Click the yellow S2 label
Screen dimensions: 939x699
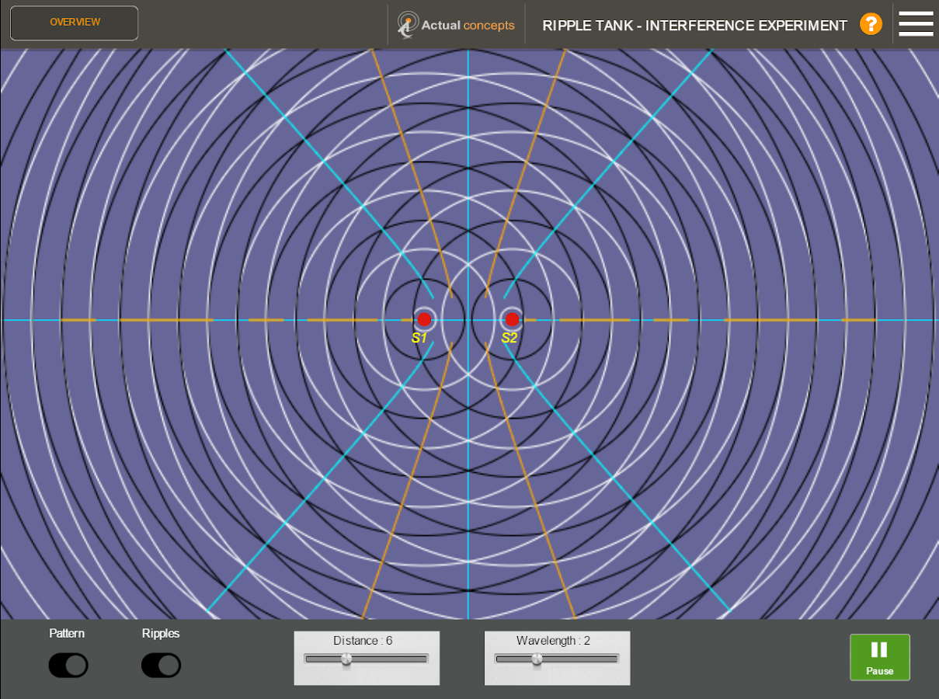click(x=509, y=338)
